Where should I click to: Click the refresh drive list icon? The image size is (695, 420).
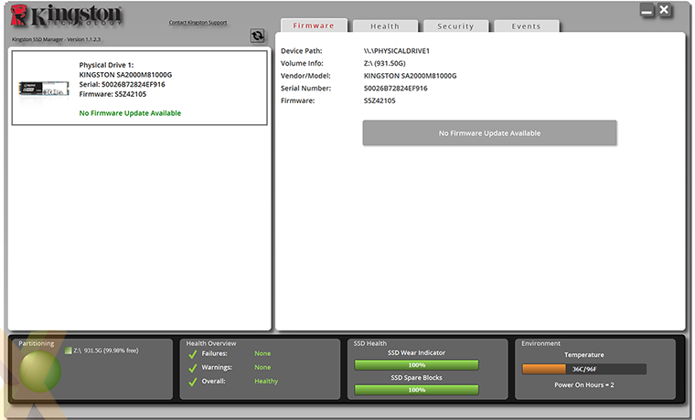coord(257,36)
